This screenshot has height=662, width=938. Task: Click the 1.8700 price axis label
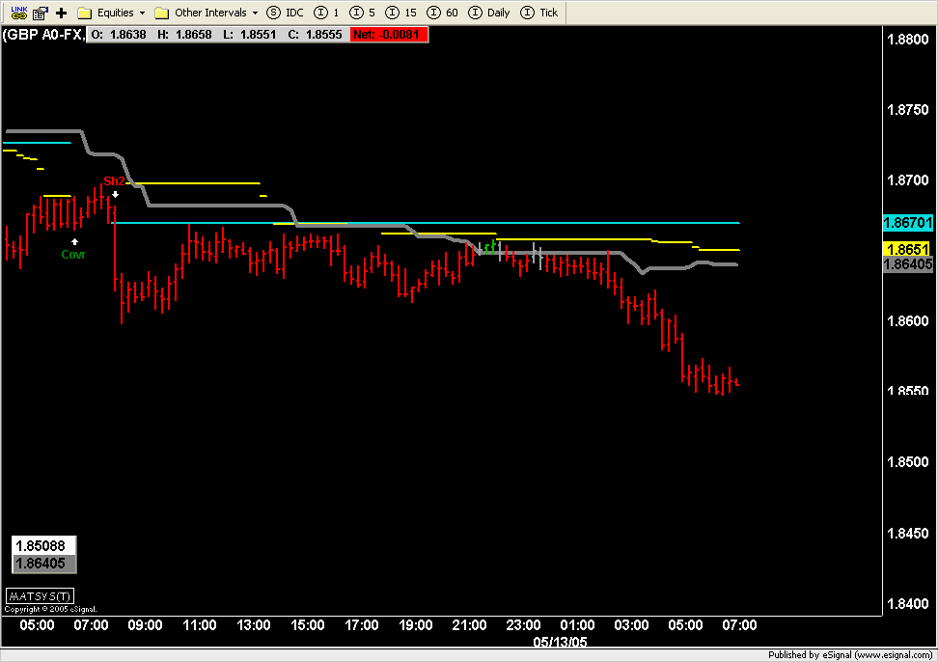pos(907,180)
